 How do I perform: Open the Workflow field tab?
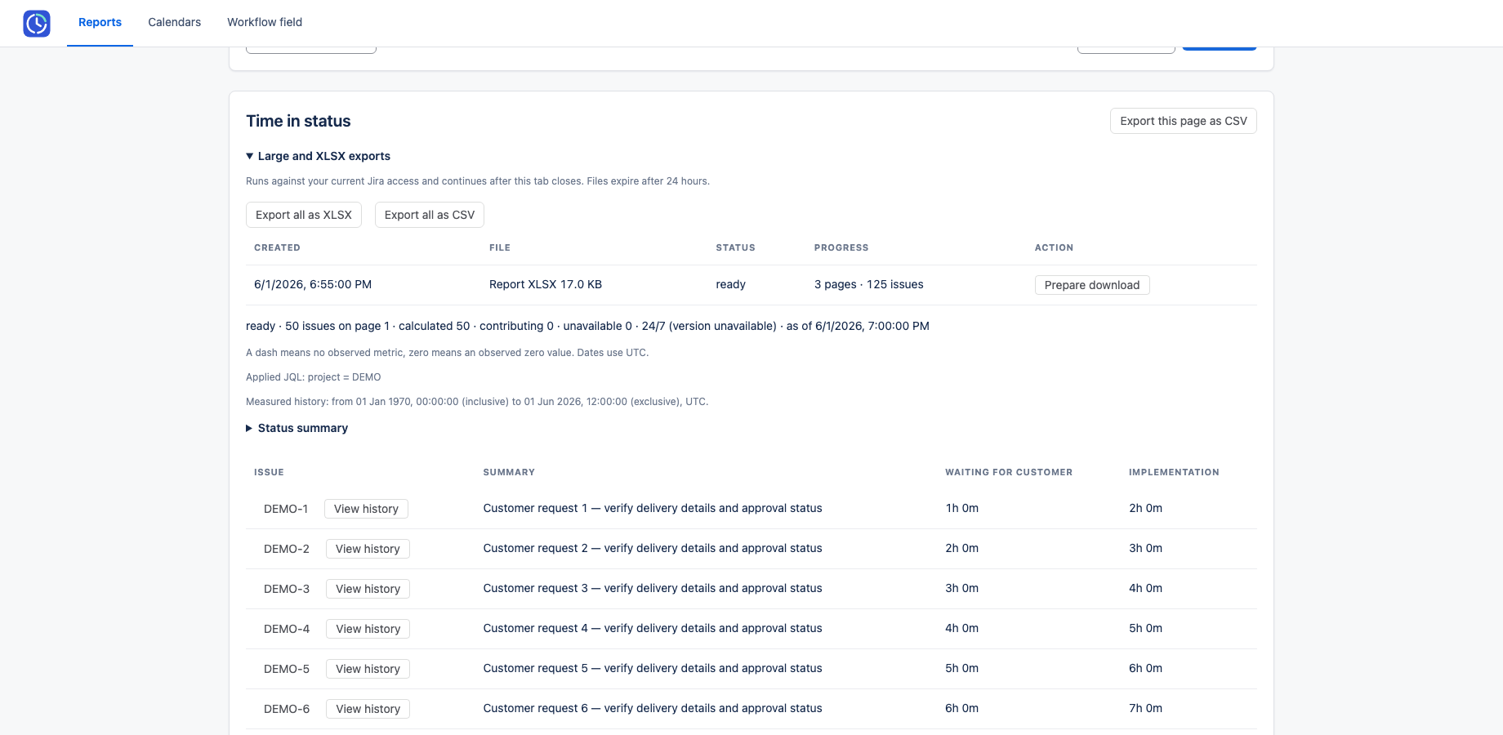tap(265, 22)
